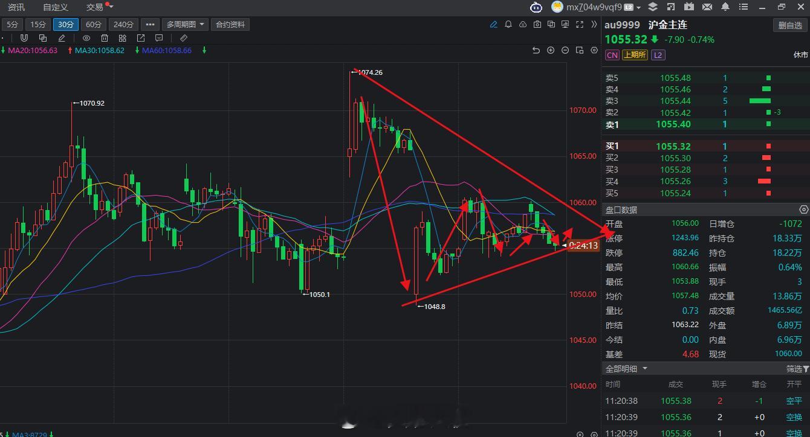Switch to the 15分 timeframe

38,25
